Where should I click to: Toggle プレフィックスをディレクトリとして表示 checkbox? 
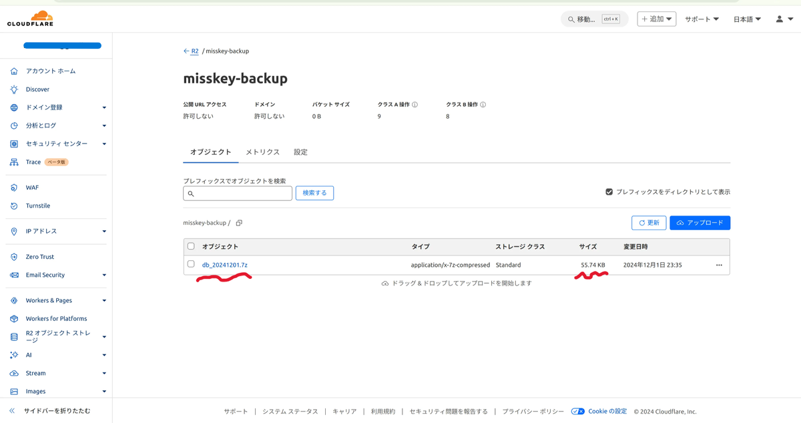pos(609,191)
